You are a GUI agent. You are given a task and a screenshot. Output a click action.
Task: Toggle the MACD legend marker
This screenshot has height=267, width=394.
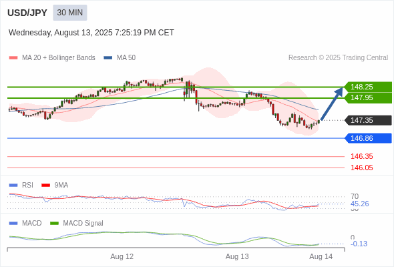pos(13,224)
